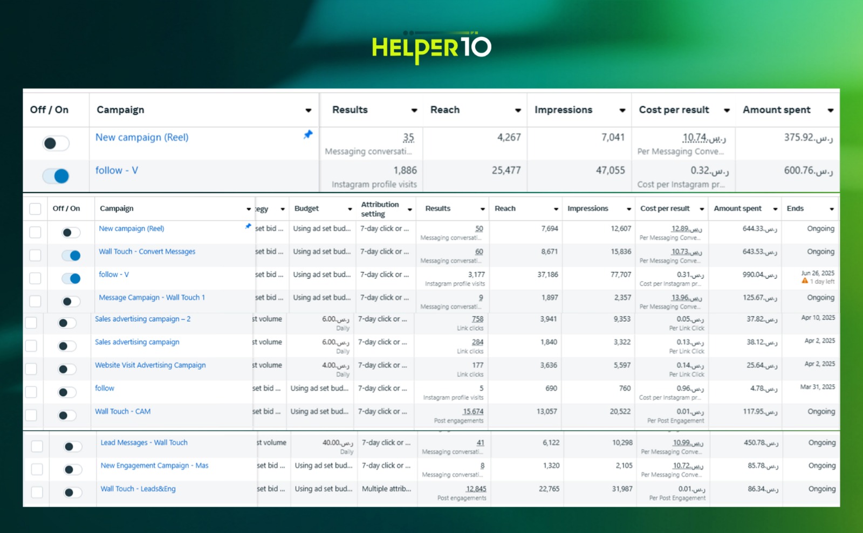Screen dimensions: 863x533
Task: Click the warning icon beside "1 day left"
Action: (805, 281)
